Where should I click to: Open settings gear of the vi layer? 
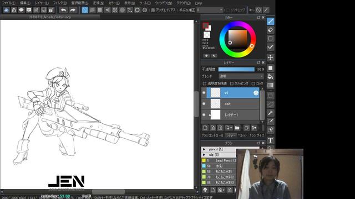(x=256, y=93)
